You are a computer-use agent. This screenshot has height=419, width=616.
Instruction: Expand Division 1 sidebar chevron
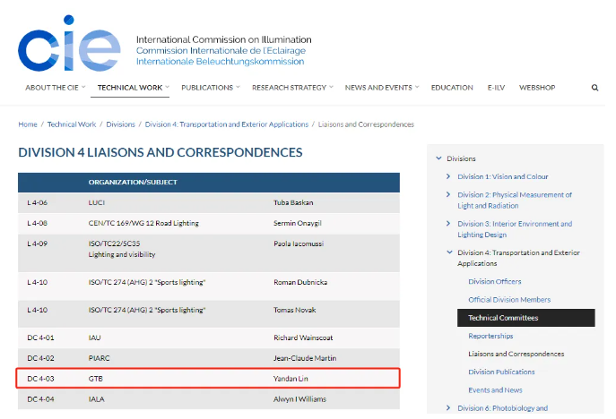pos(448,176)
